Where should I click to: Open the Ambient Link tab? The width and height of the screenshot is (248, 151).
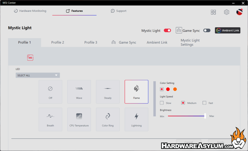[x=157, y=42]
